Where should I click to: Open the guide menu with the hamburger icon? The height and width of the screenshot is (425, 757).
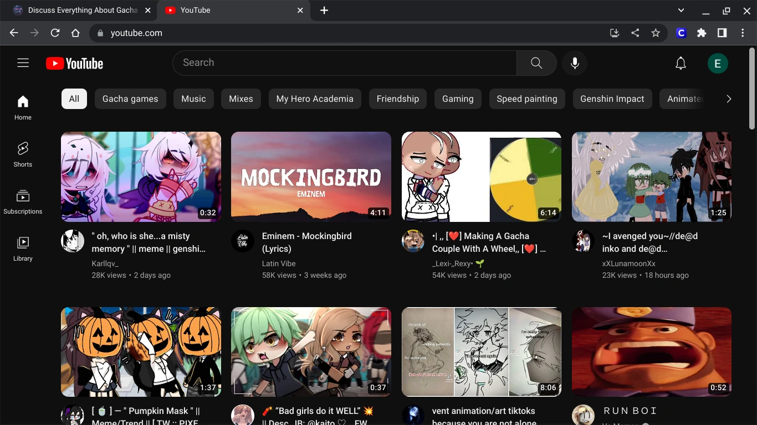23,63
